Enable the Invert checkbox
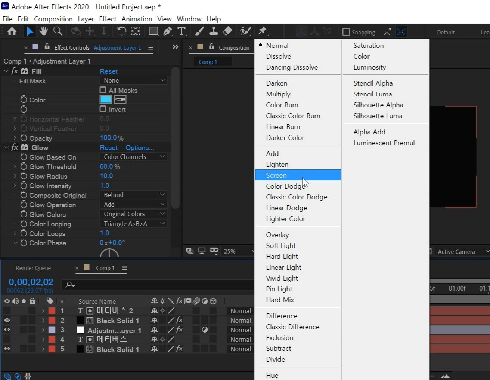Screen dimensions: 490x380 tap(103, 109)
